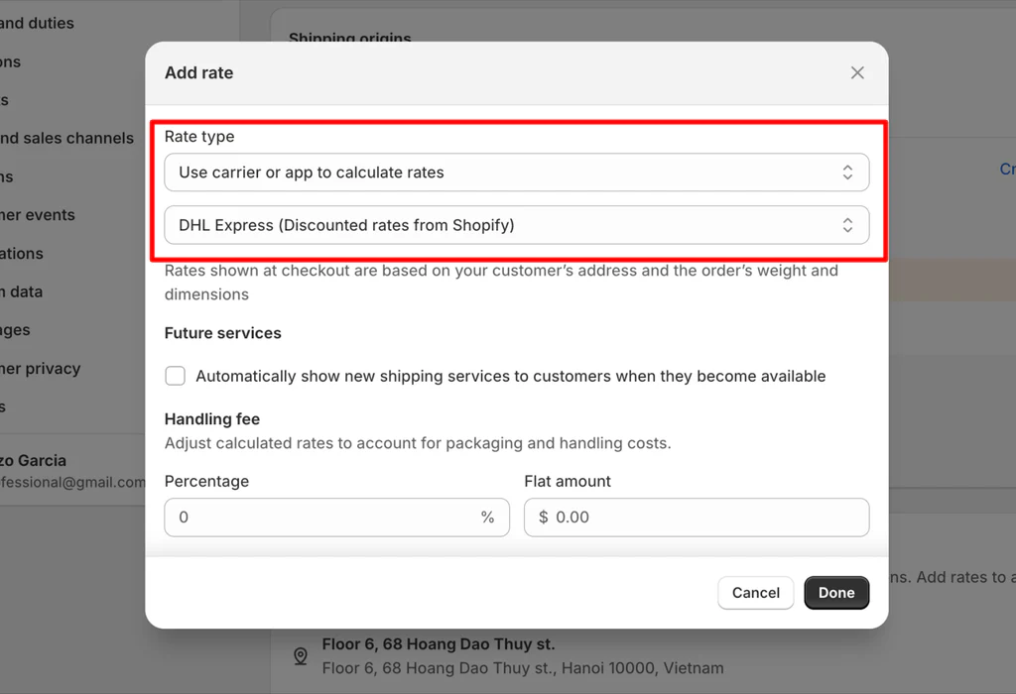
Task: Open the Rate type dropdown
Action: tap(516, 173)
